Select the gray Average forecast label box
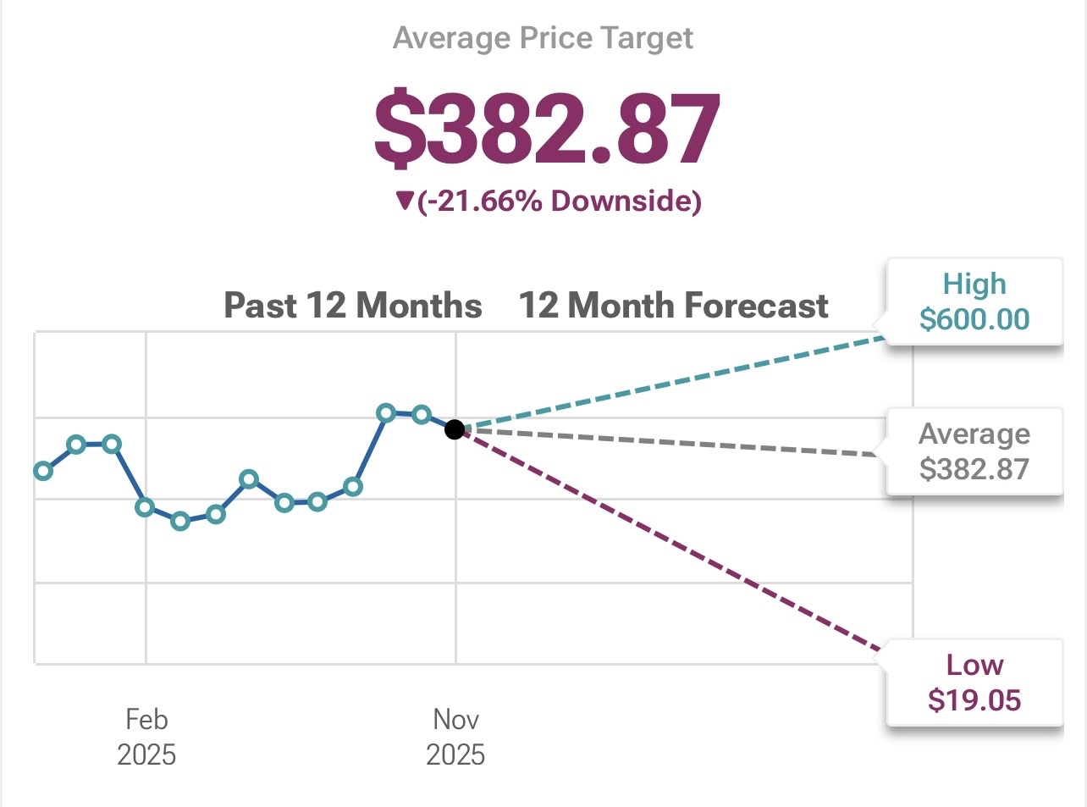 coord(974,451)
